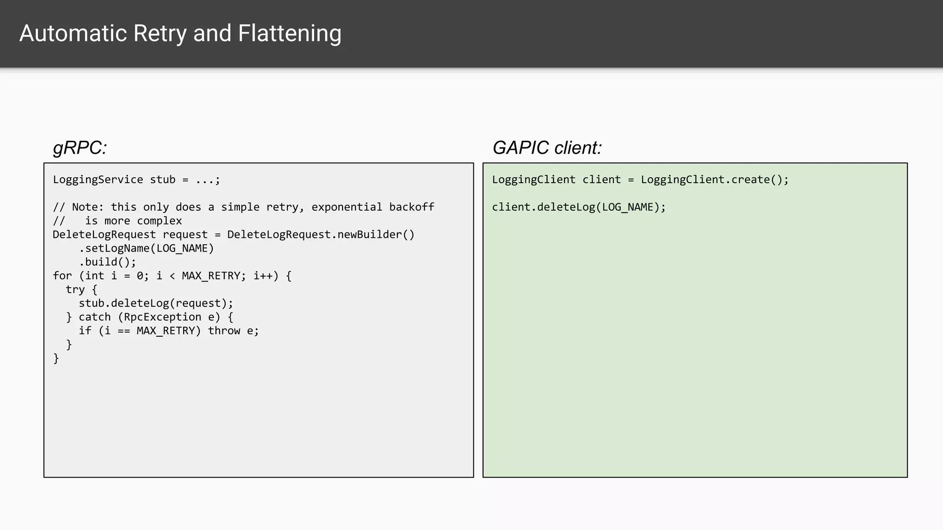Click the comment line starting "// Note: this only does"
Viewport: 943px width, 530px height.
(244, 207)
